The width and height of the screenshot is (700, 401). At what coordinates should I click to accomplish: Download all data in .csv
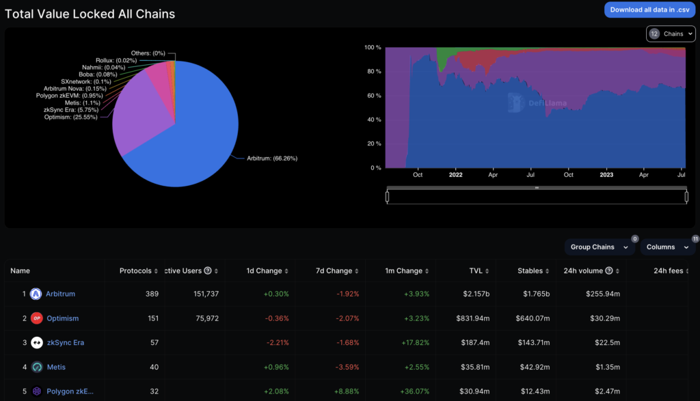649,10
